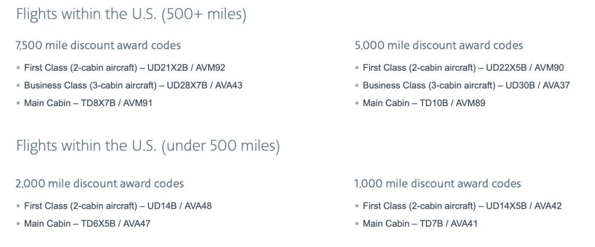The width and height of the screenshot is (595, 247).
Task: Select the '5,000 mile discount award codes' subheading
Action: click(x=439, y=45)
